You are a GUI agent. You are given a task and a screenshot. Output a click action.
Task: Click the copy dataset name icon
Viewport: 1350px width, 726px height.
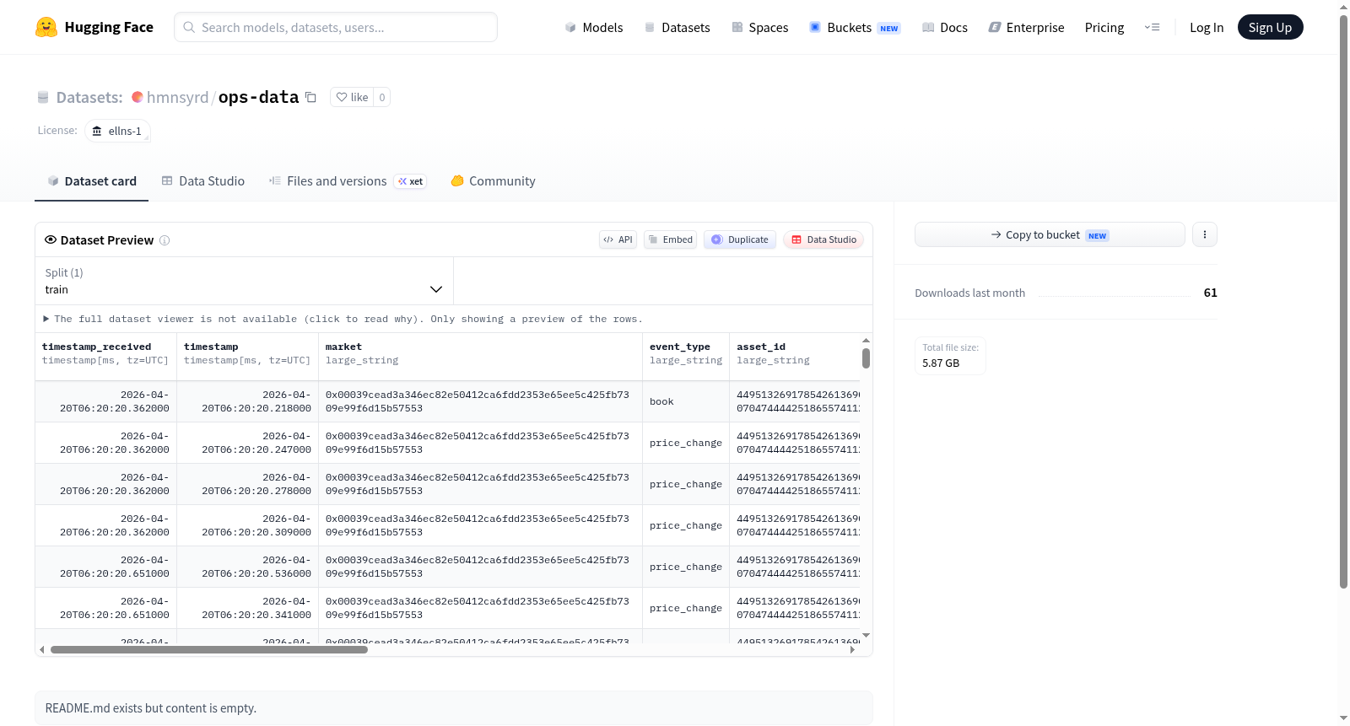pyautogui.click(x=310, y=97)
